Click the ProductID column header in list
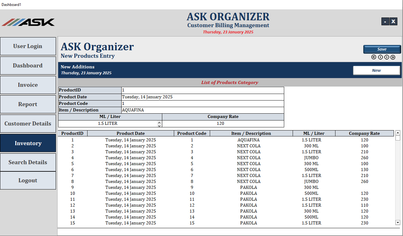The height and width of the screenshot is (236, 403). [73, 134]
